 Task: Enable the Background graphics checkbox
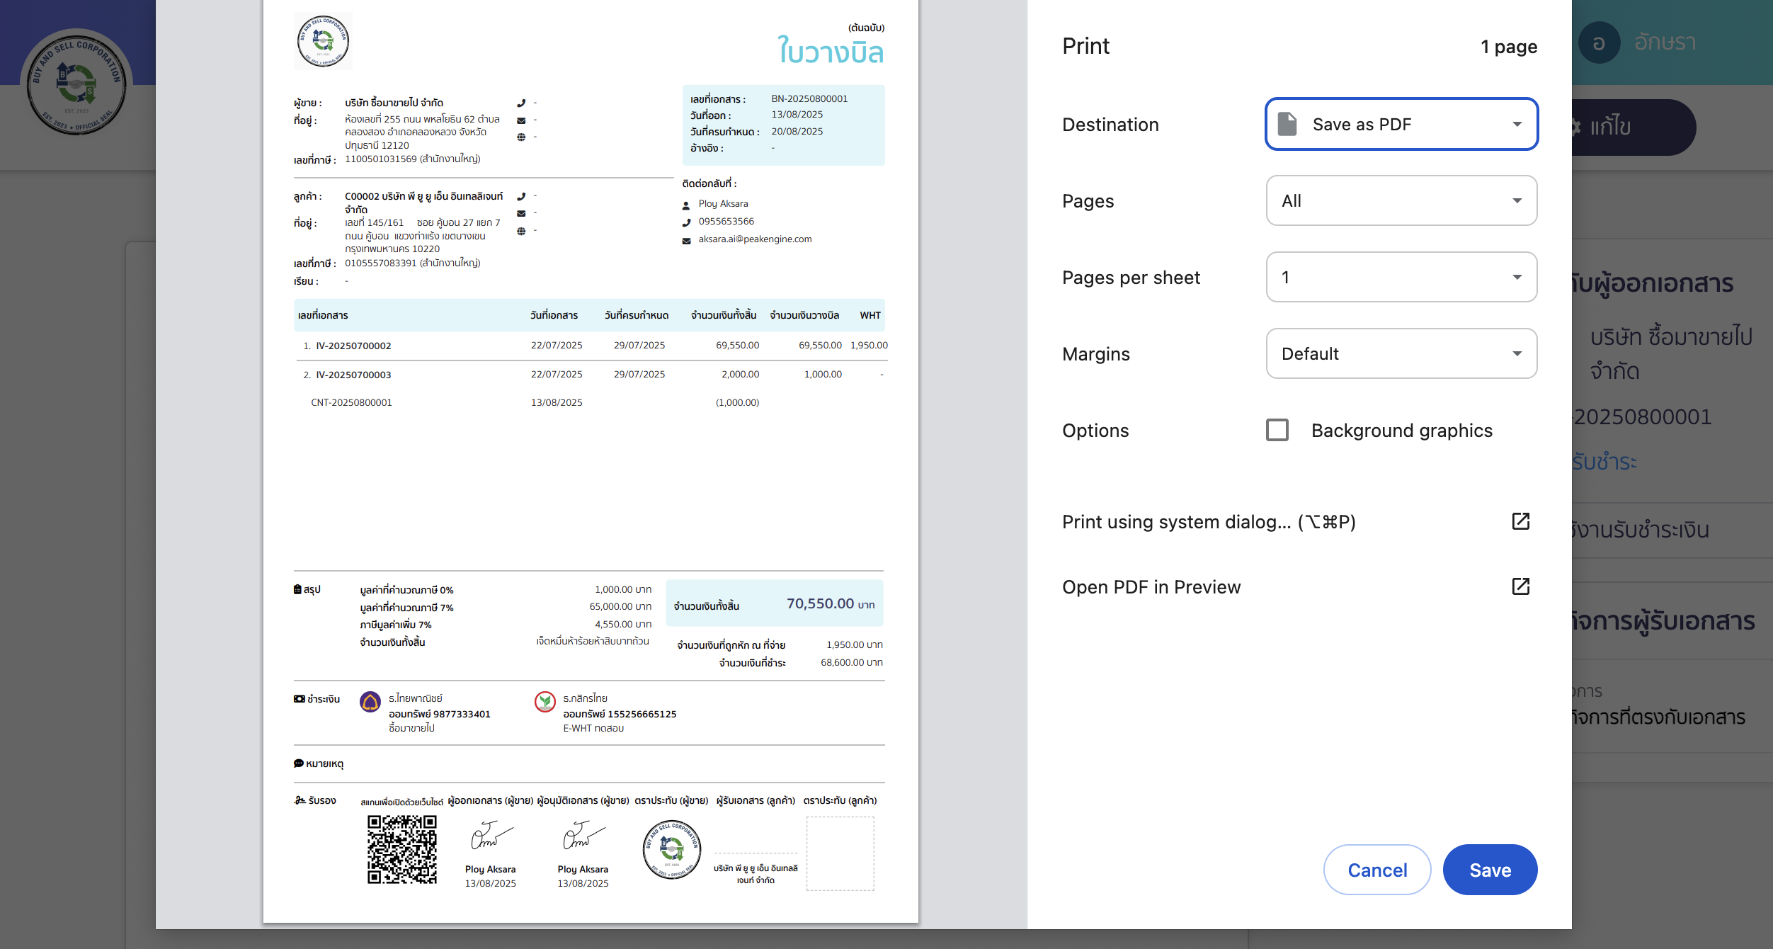point(1277,431)
